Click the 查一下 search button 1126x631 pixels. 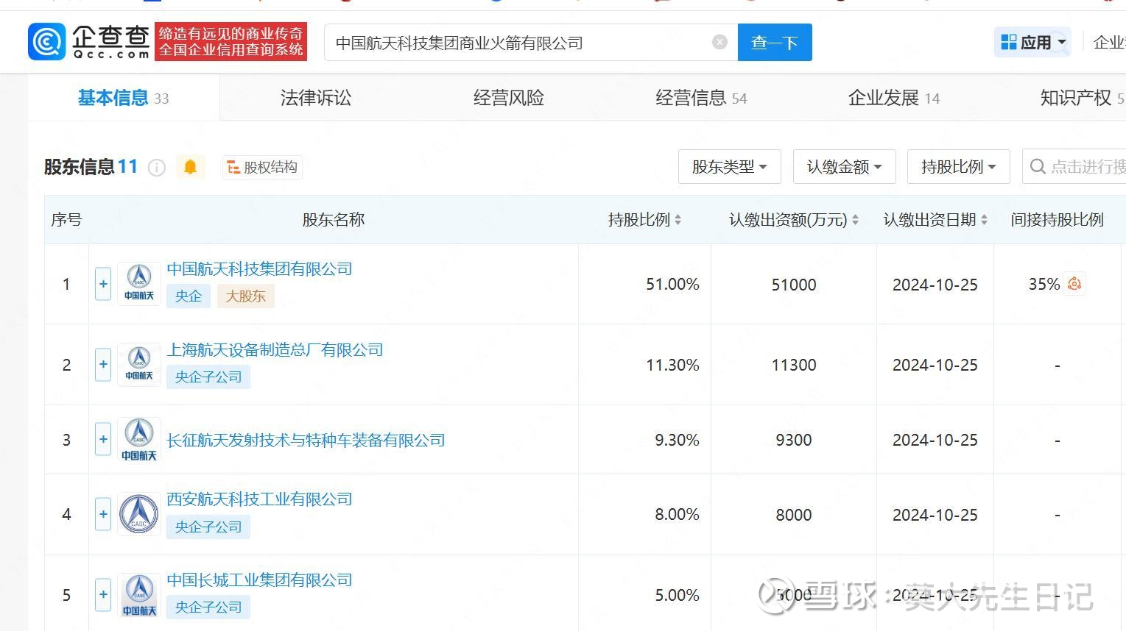click(x=774, y=43)
